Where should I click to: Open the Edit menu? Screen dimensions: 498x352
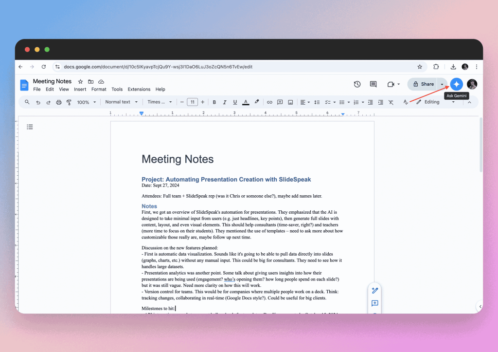50,90
